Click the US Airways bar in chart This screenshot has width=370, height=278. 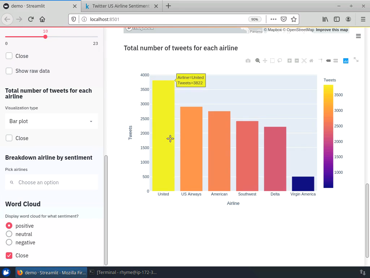(x=191, y=149)
